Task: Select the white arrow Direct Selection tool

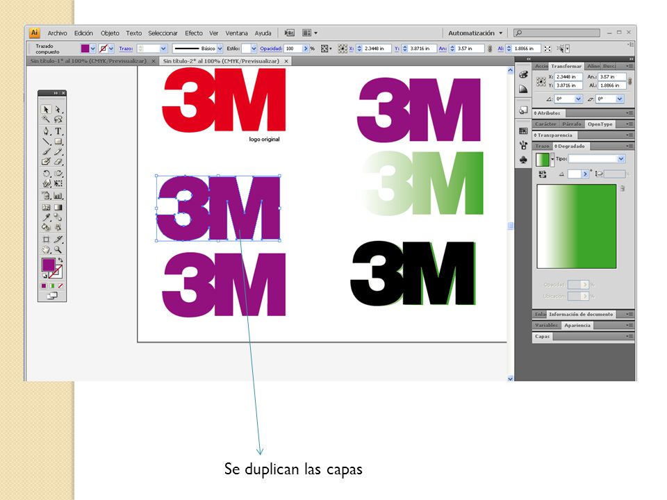Action: pyautogui.click(x=58, y=109)
